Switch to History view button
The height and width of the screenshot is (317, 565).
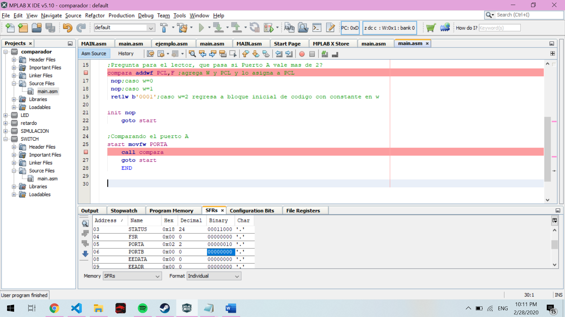(126, 54)
